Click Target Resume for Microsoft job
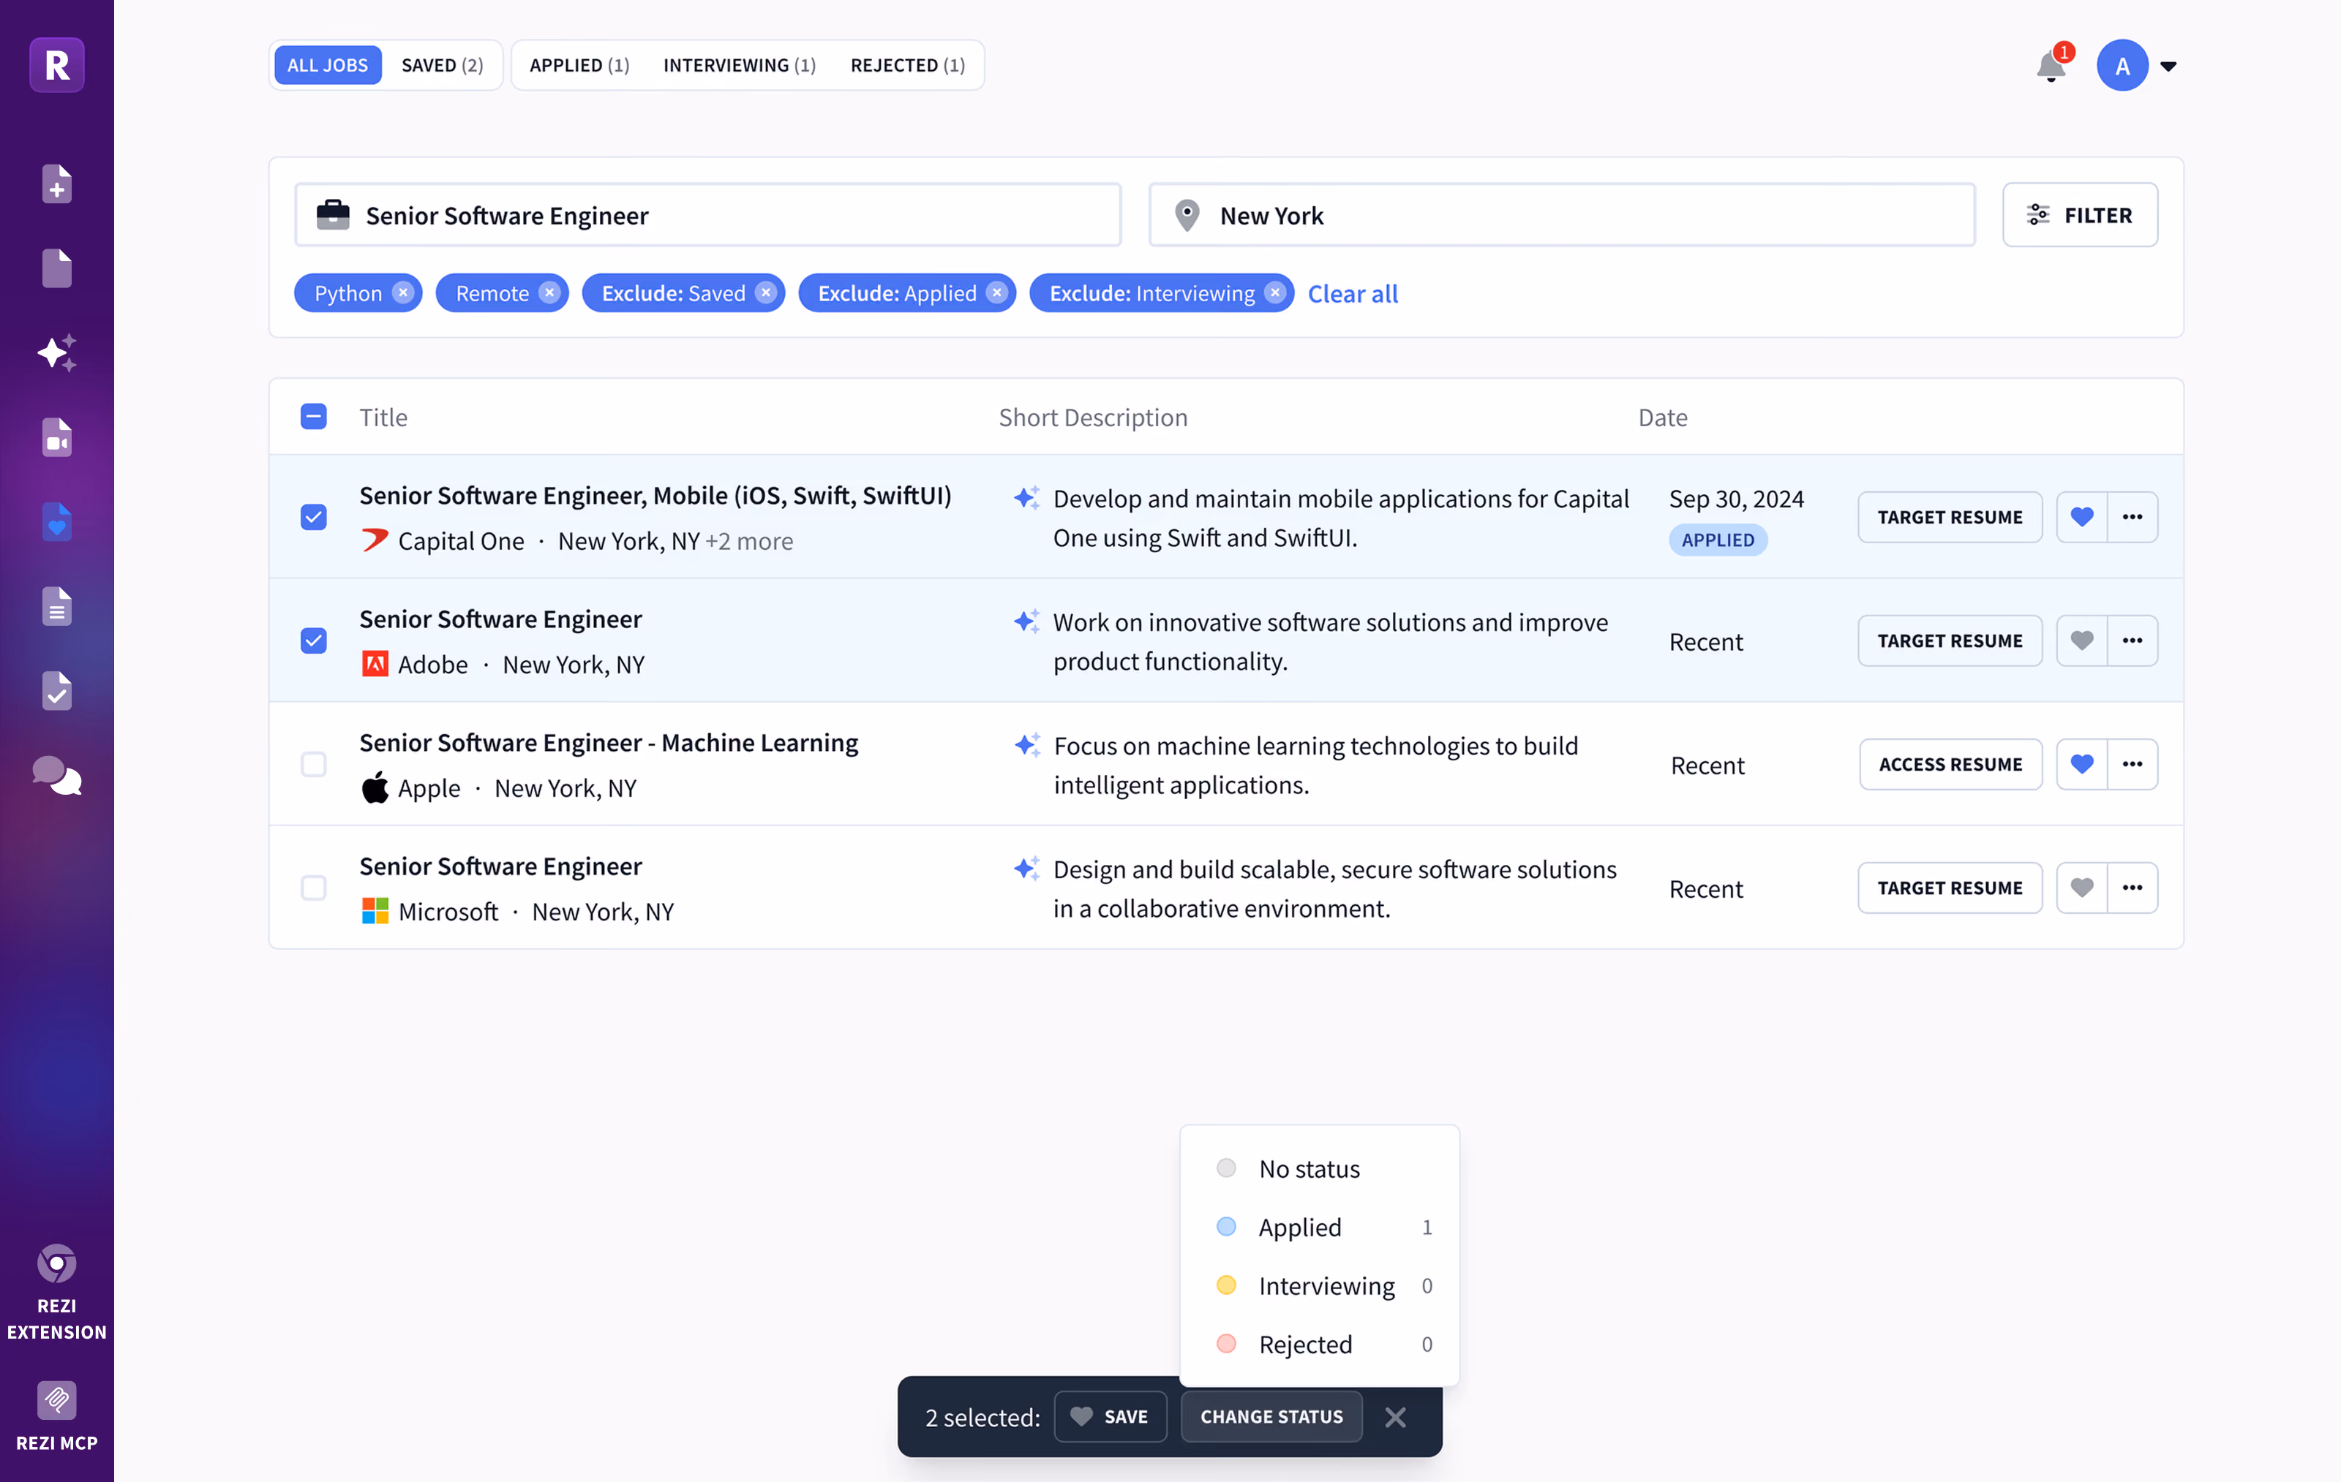Screen dimensions: 2341x1482 tap(1949, 888)
